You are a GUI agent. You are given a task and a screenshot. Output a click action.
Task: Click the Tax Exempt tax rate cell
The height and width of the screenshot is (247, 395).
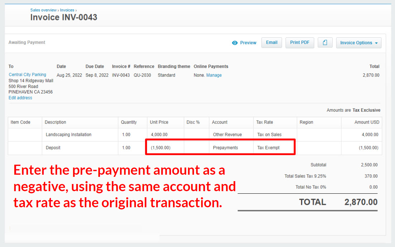(274, 147)
